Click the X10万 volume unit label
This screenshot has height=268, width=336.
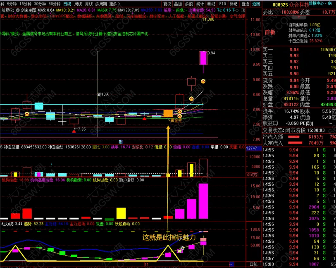coord(252,175)
